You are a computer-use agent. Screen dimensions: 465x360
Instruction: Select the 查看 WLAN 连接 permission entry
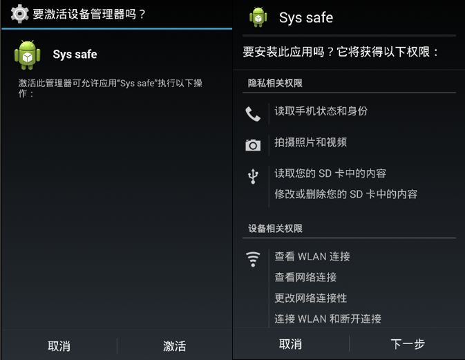click(x=312, y=256)
